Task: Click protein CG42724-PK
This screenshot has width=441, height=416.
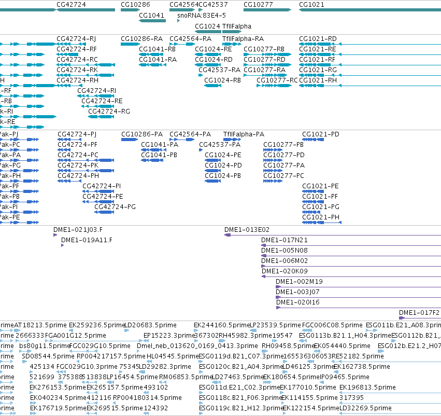Action: (x=78, y=165)
